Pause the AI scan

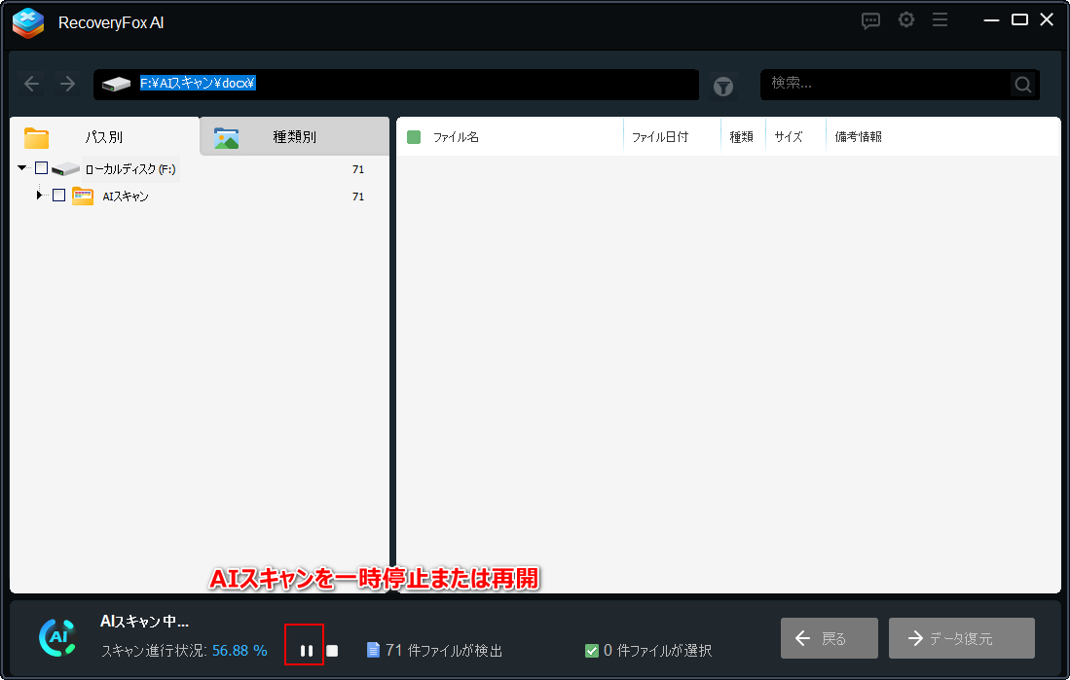(307, 651)
